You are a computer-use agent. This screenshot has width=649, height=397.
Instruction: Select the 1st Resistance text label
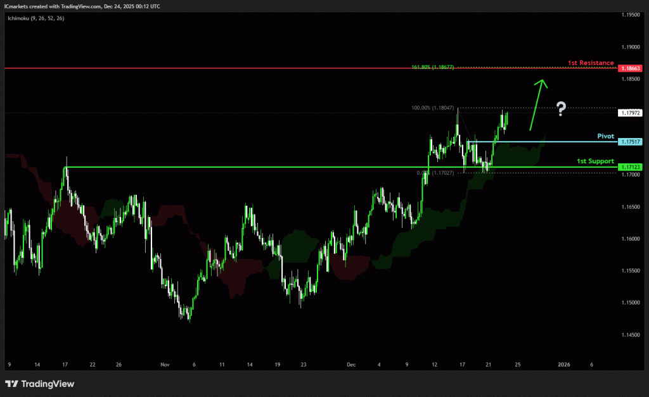coord(590,63)
